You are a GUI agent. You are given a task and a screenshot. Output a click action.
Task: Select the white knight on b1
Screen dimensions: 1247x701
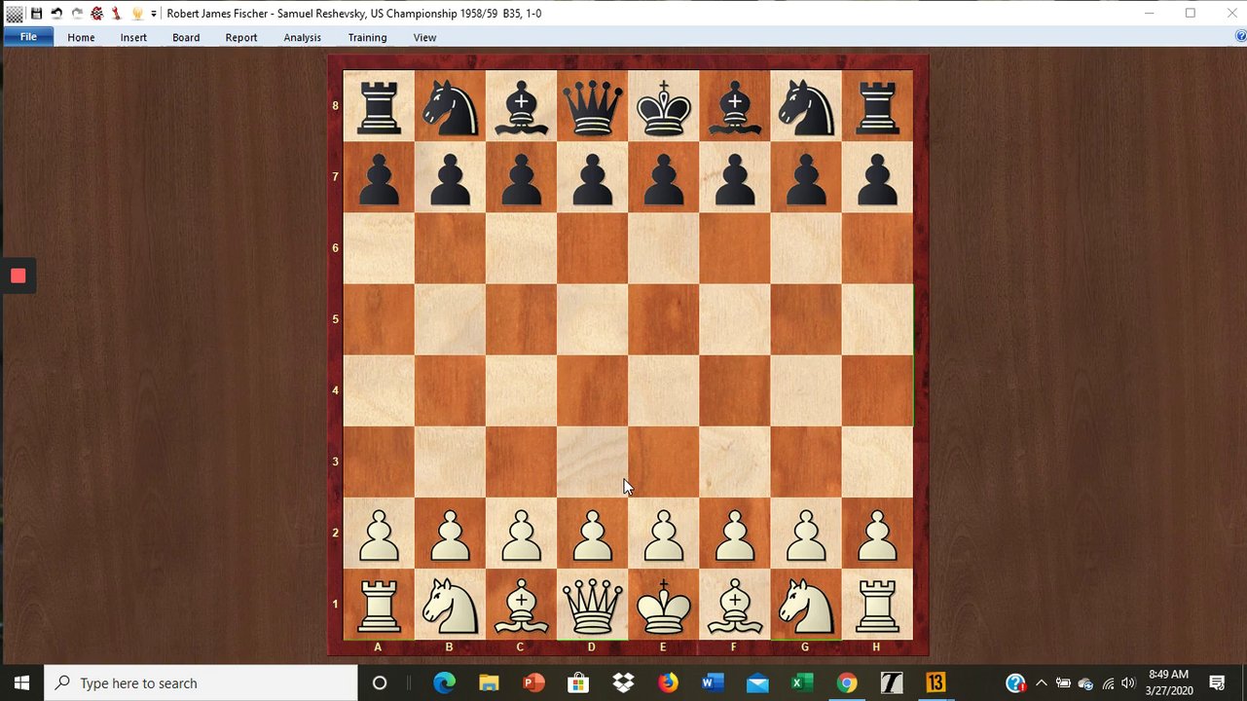pyautogui.click(x=451, y=604)
